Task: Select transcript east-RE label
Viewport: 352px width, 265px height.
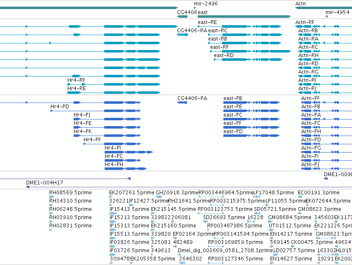Action: tap(207, 22)
